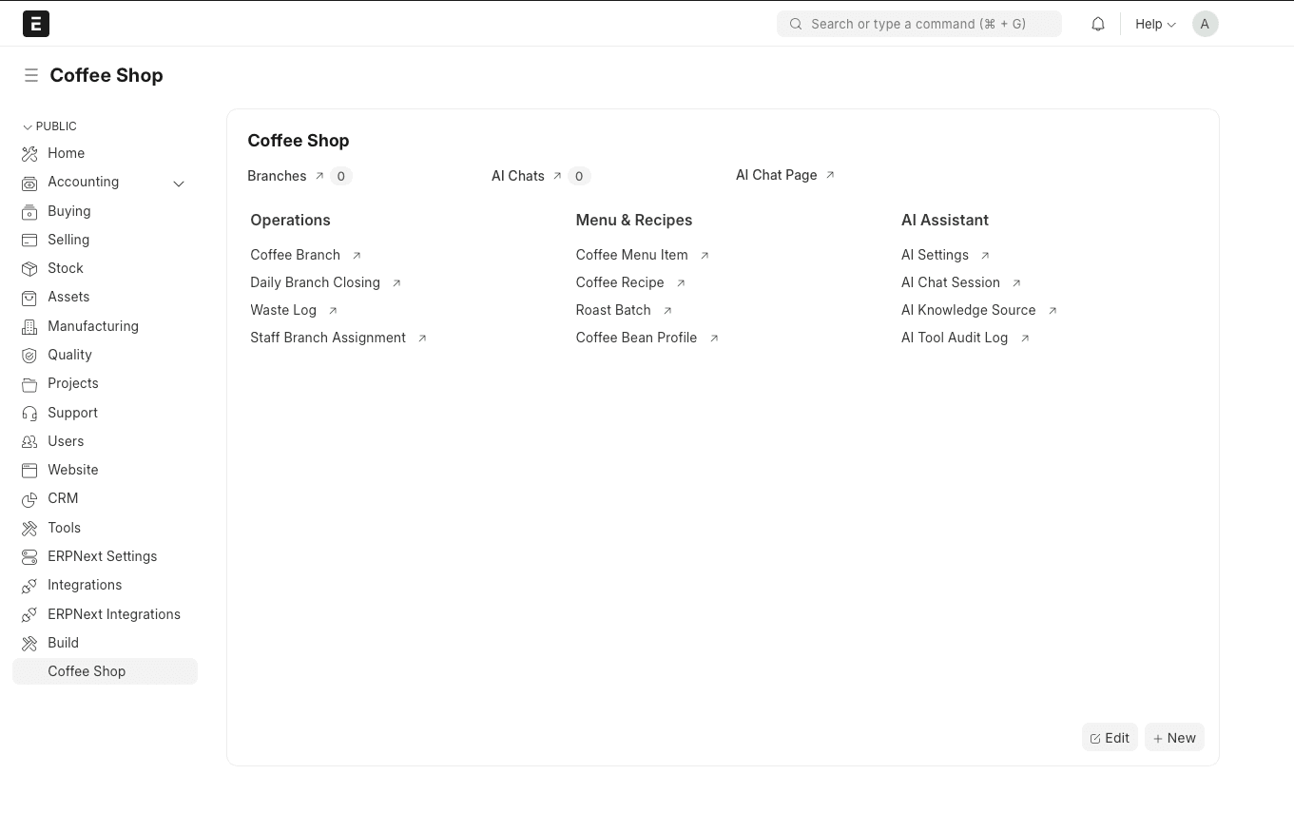The image size is (1294, 813).
Task: Click the Projects folder icon
Action: click(29, 383)
